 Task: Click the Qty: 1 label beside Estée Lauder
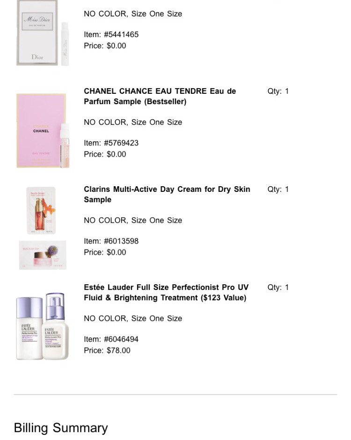pos(278,288)
